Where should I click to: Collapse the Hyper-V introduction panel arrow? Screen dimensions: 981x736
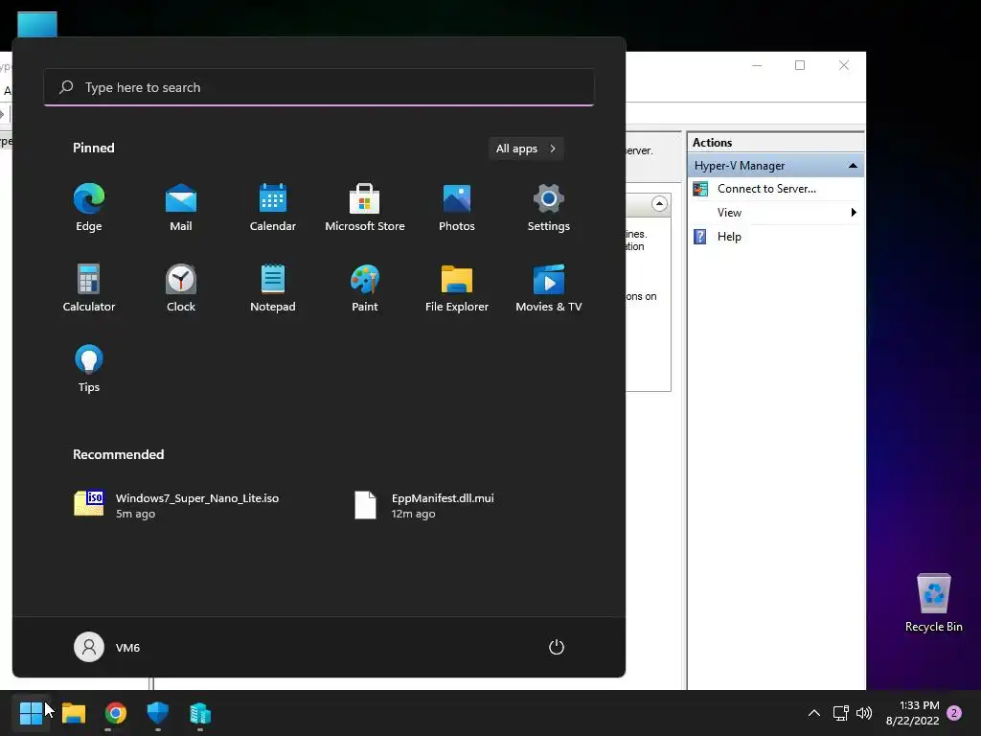coord(659,203)
